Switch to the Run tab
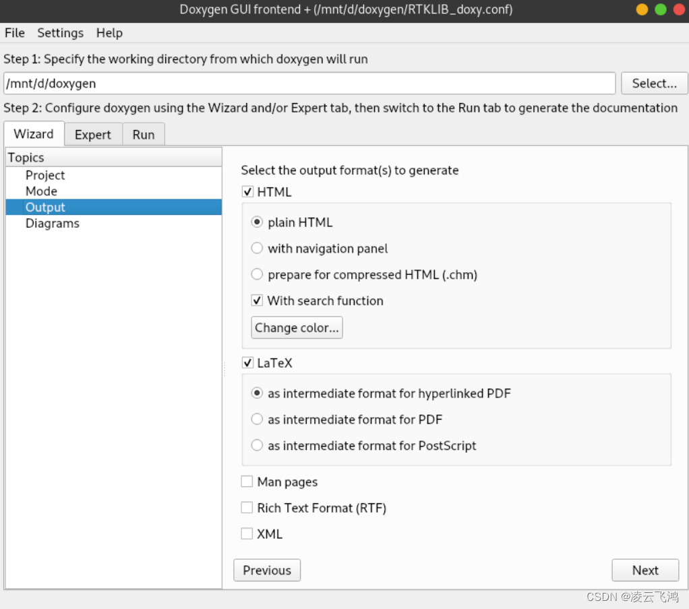Screen dimensions: 689x609 tap(144, 135)
